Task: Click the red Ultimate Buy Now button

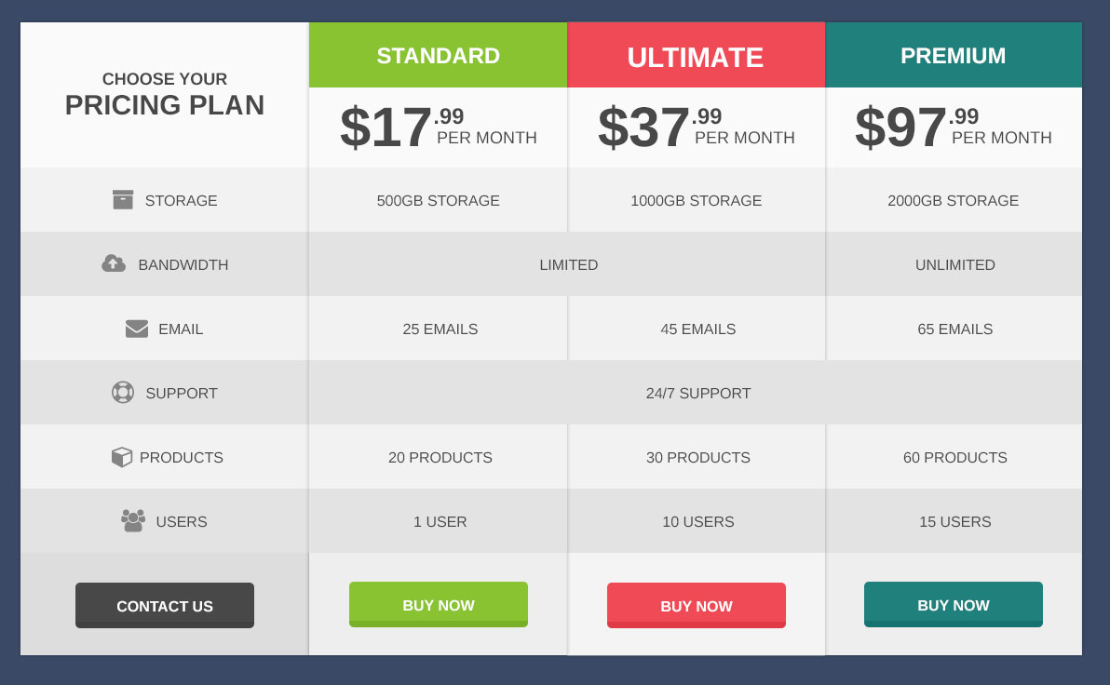Action: point(697,606)
